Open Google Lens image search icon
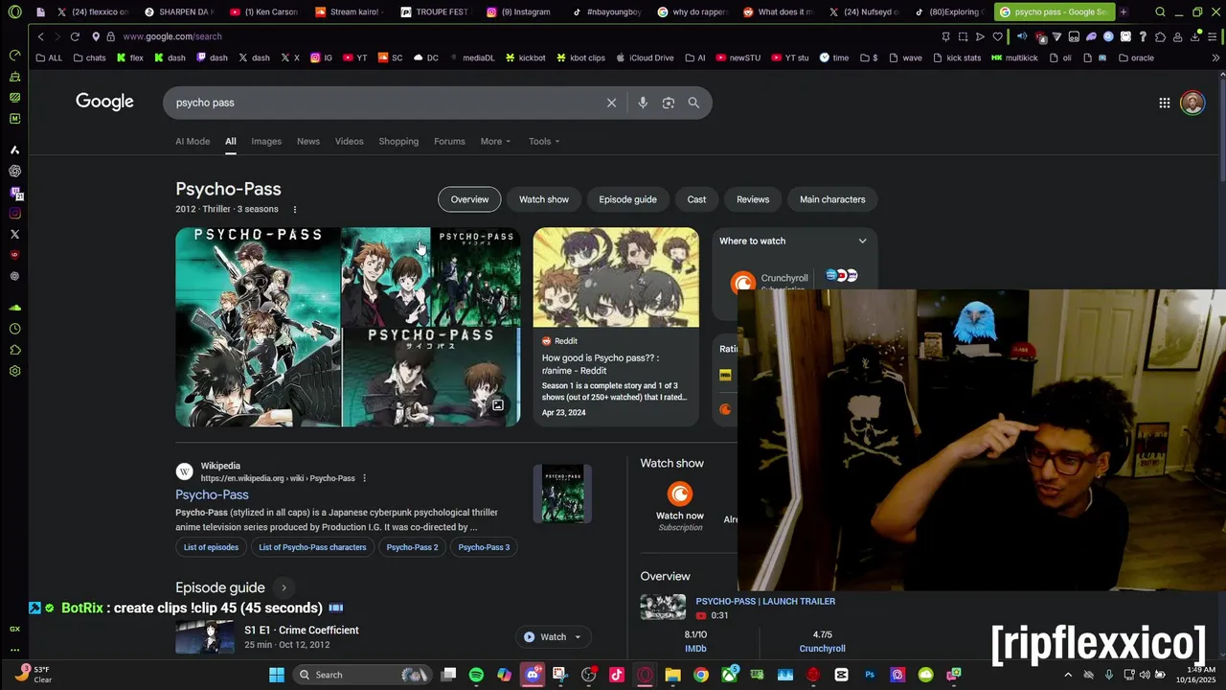The width and height of the screenshot is (1226, 690). point(669,103)
